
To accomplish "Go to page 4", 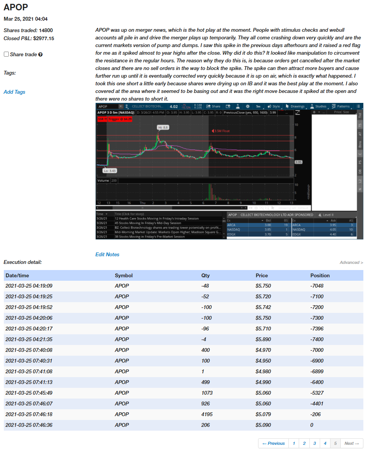I will 325,443.
